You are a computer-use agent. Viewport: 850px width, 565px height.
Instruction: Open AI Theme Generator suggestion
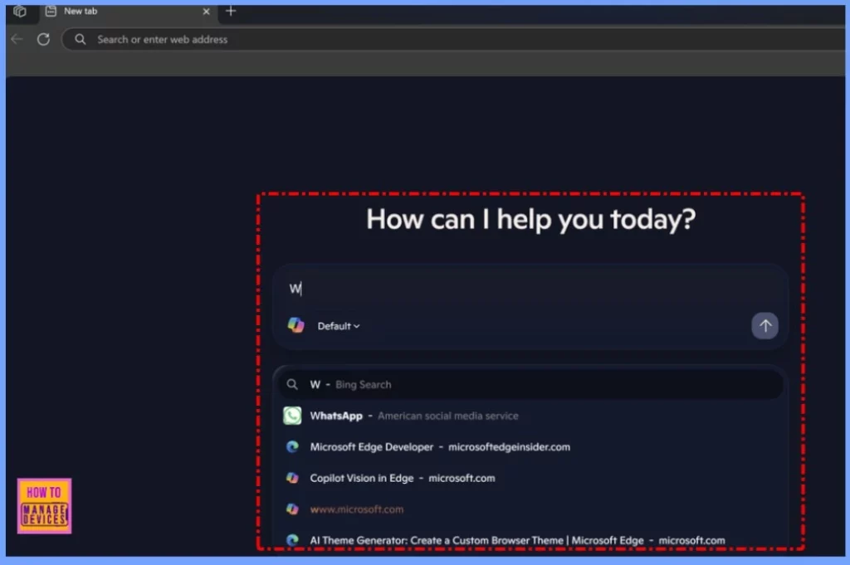coord(530,540)
